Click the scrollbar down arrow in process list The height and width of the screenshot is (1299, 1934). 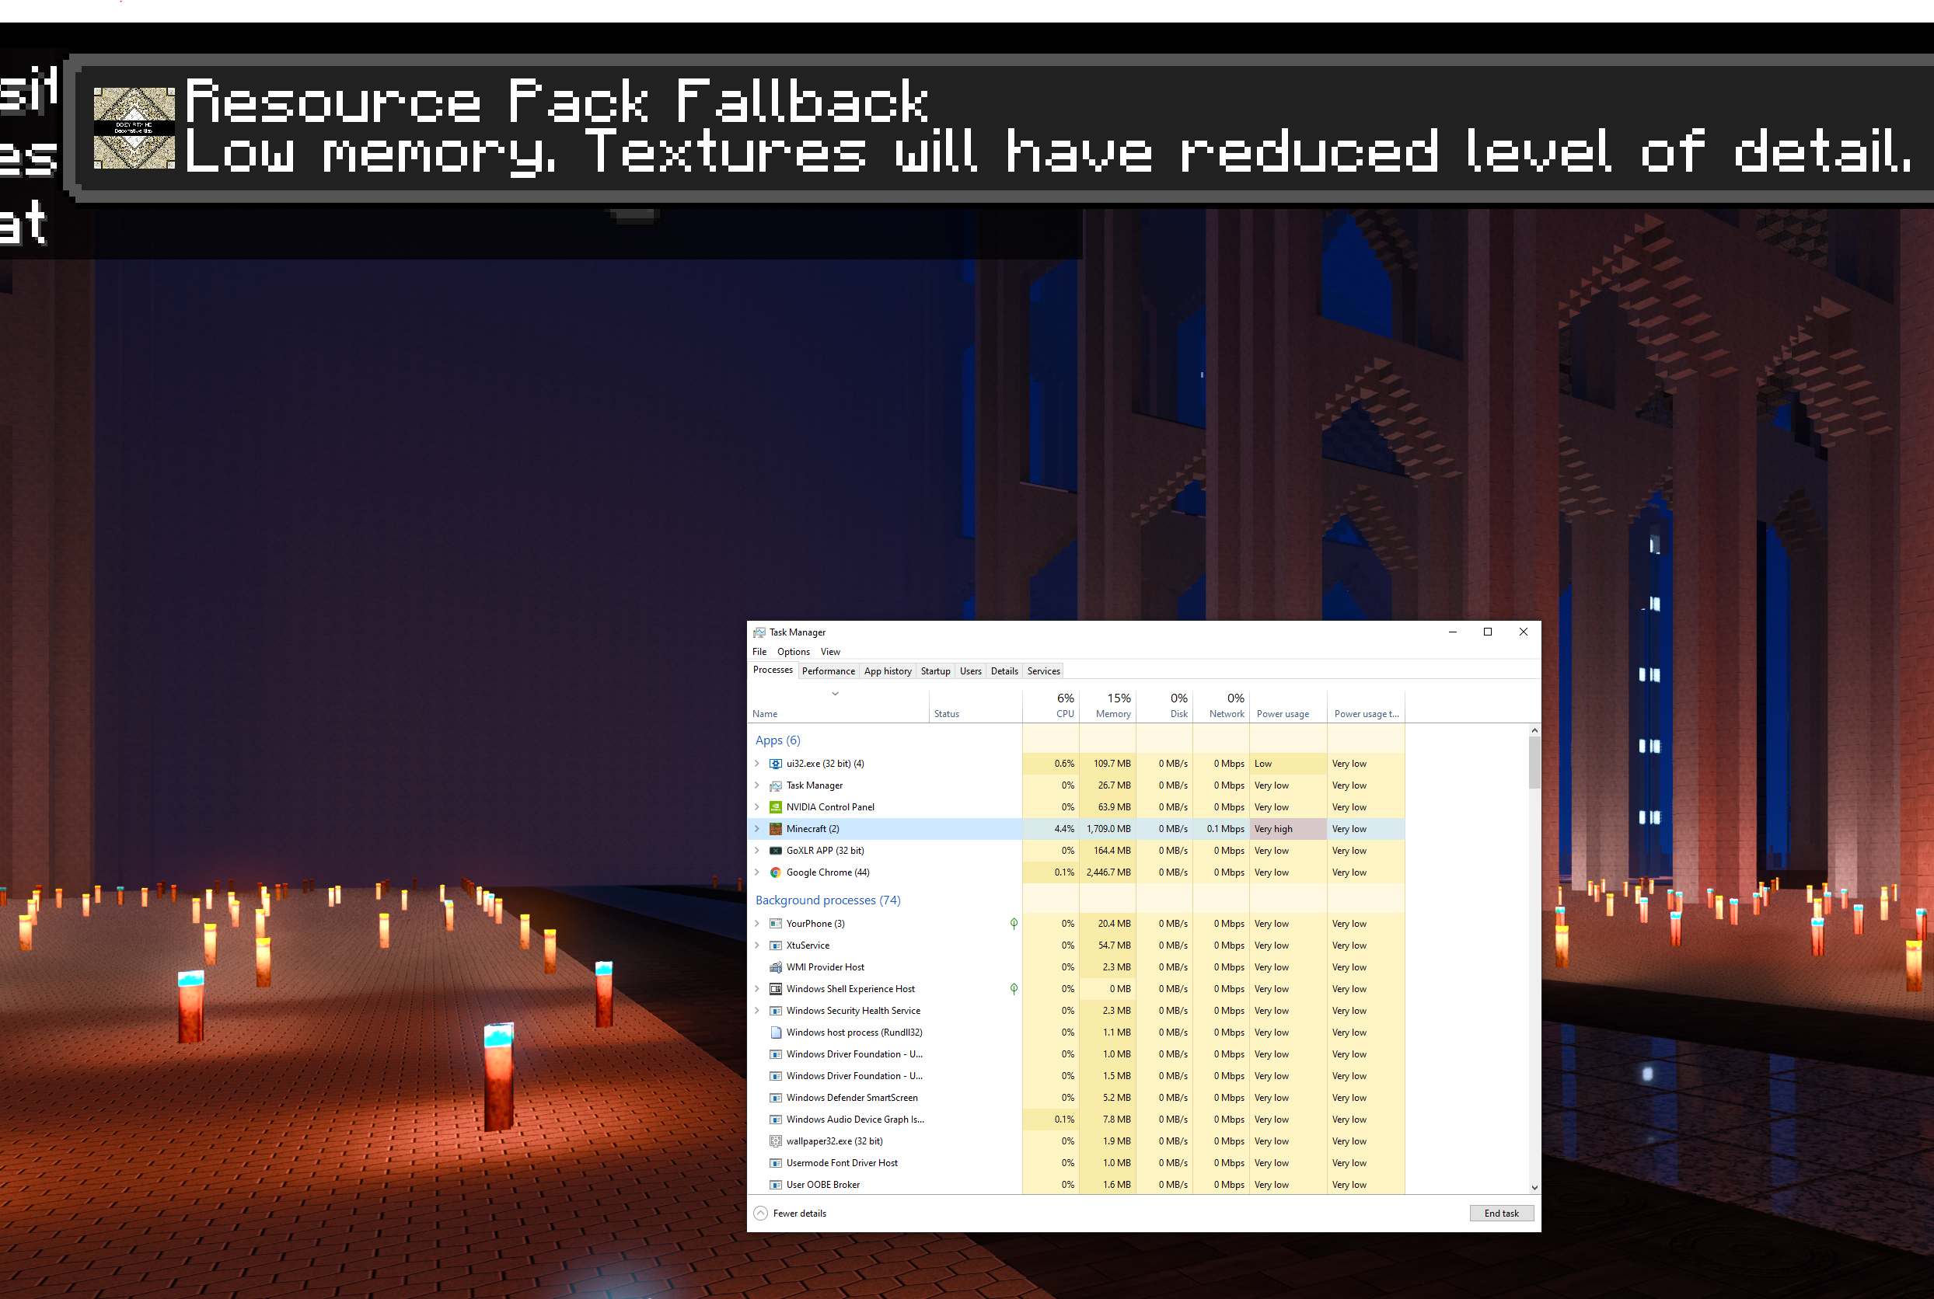[x=1534, y=1187]
